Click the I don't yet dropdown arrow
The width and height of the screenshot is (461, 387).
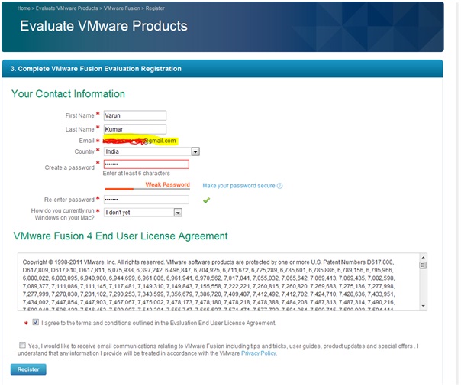click(x=178, y=213)
